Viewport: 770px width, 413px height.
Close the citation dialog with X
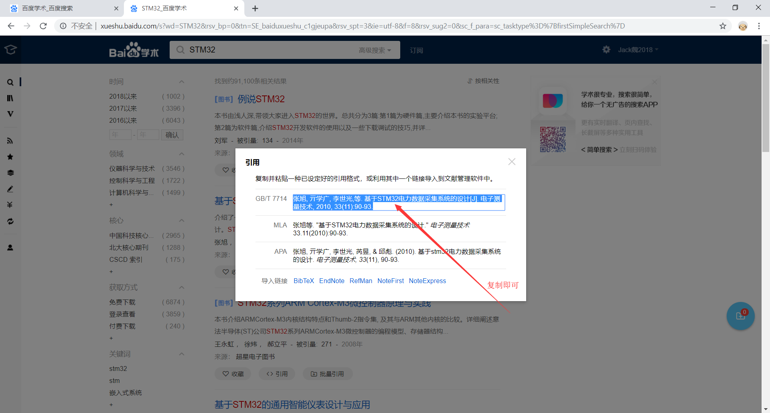(x=512, y=162)
